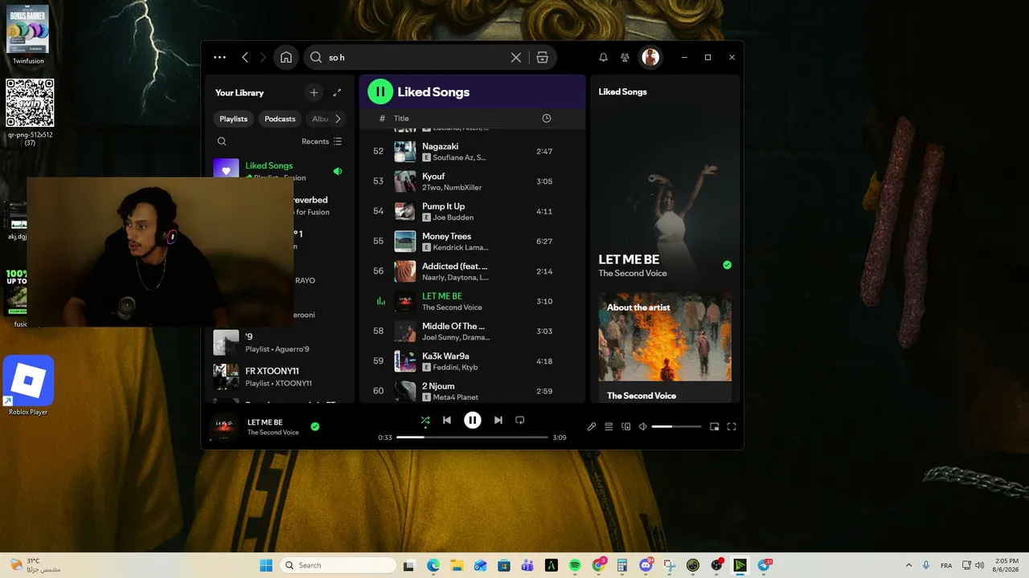Open the Spotify Home page
Viewport: 1029px width, 578px height.
[286, 58]
